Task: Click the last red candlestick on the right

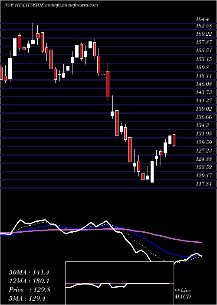Action: (174, 140)
